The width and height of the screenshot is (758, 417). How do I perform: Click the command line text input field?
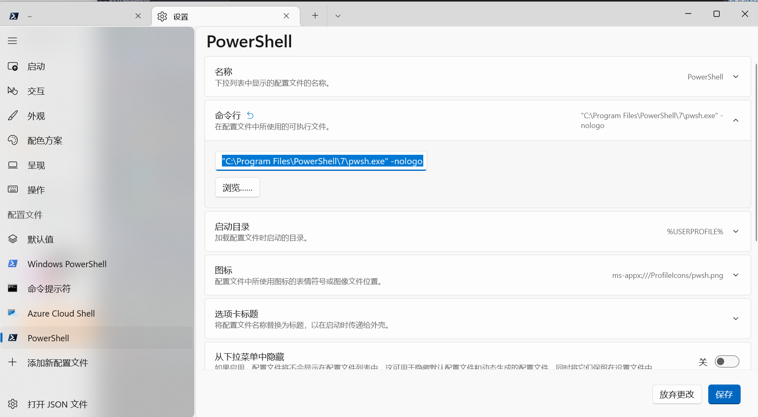pos(321,161)
